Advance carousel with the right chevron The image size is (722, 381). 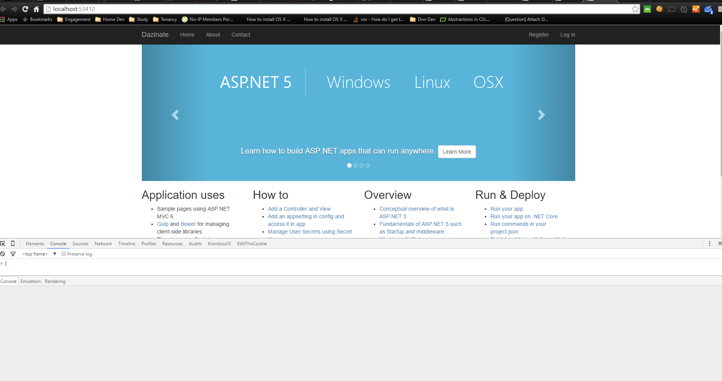[x=541, y=115]
